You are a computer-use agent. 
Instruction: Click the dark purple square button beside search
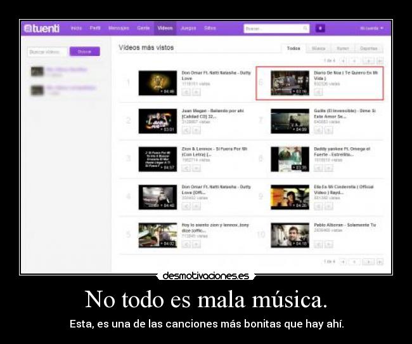click(x=319, y=28)
